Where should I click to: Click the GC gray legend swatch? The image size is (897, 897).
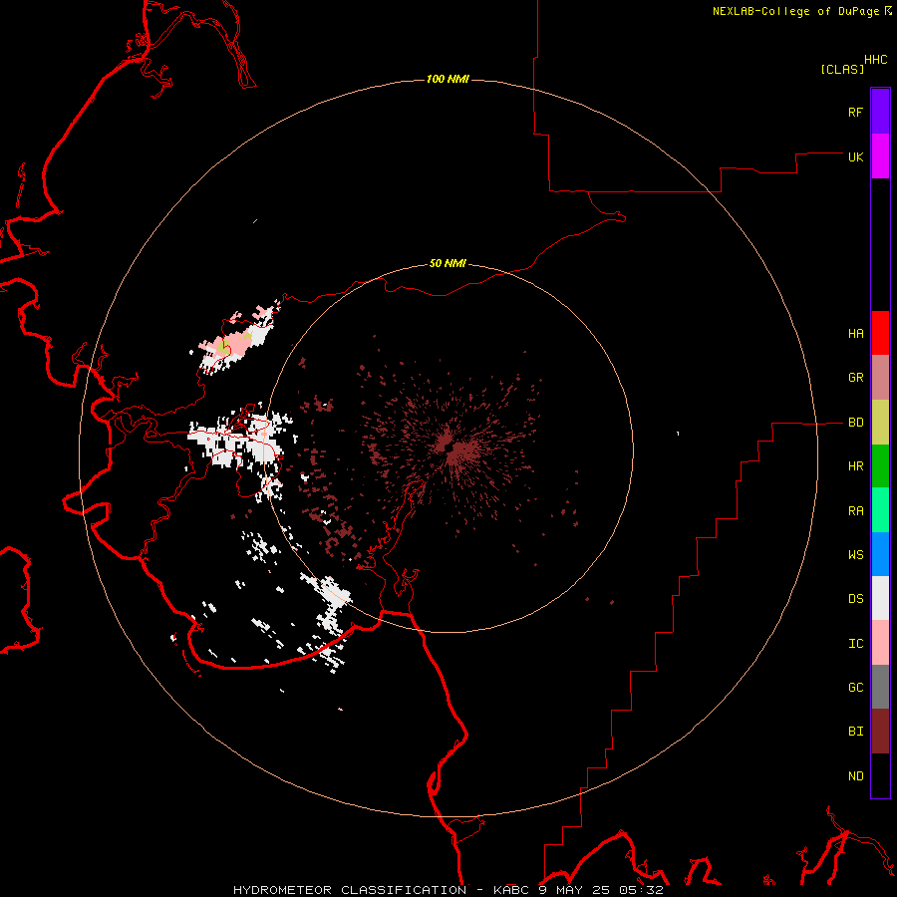880,687
